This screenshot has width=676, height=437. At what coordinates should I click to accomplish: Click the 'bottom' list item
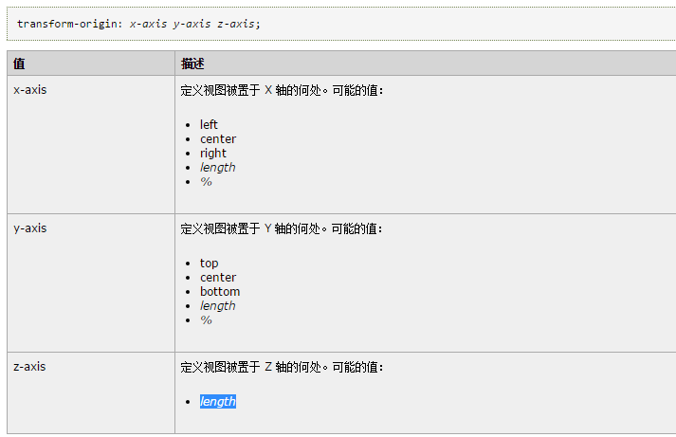point(220,291)
